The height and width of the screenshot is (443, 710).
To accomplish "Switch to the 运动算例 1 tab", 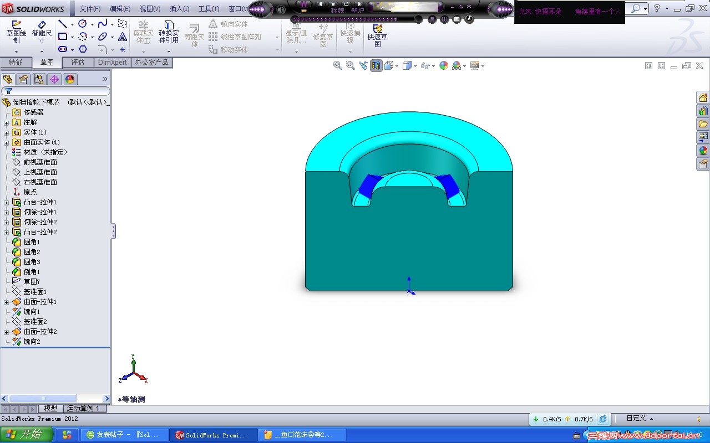I will coord(84,409).
